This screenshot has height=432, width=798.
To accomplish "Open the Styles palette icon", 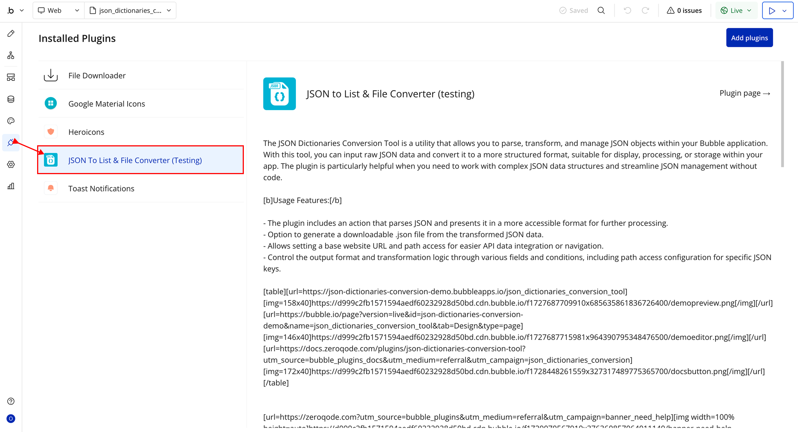I will point(11,121).
